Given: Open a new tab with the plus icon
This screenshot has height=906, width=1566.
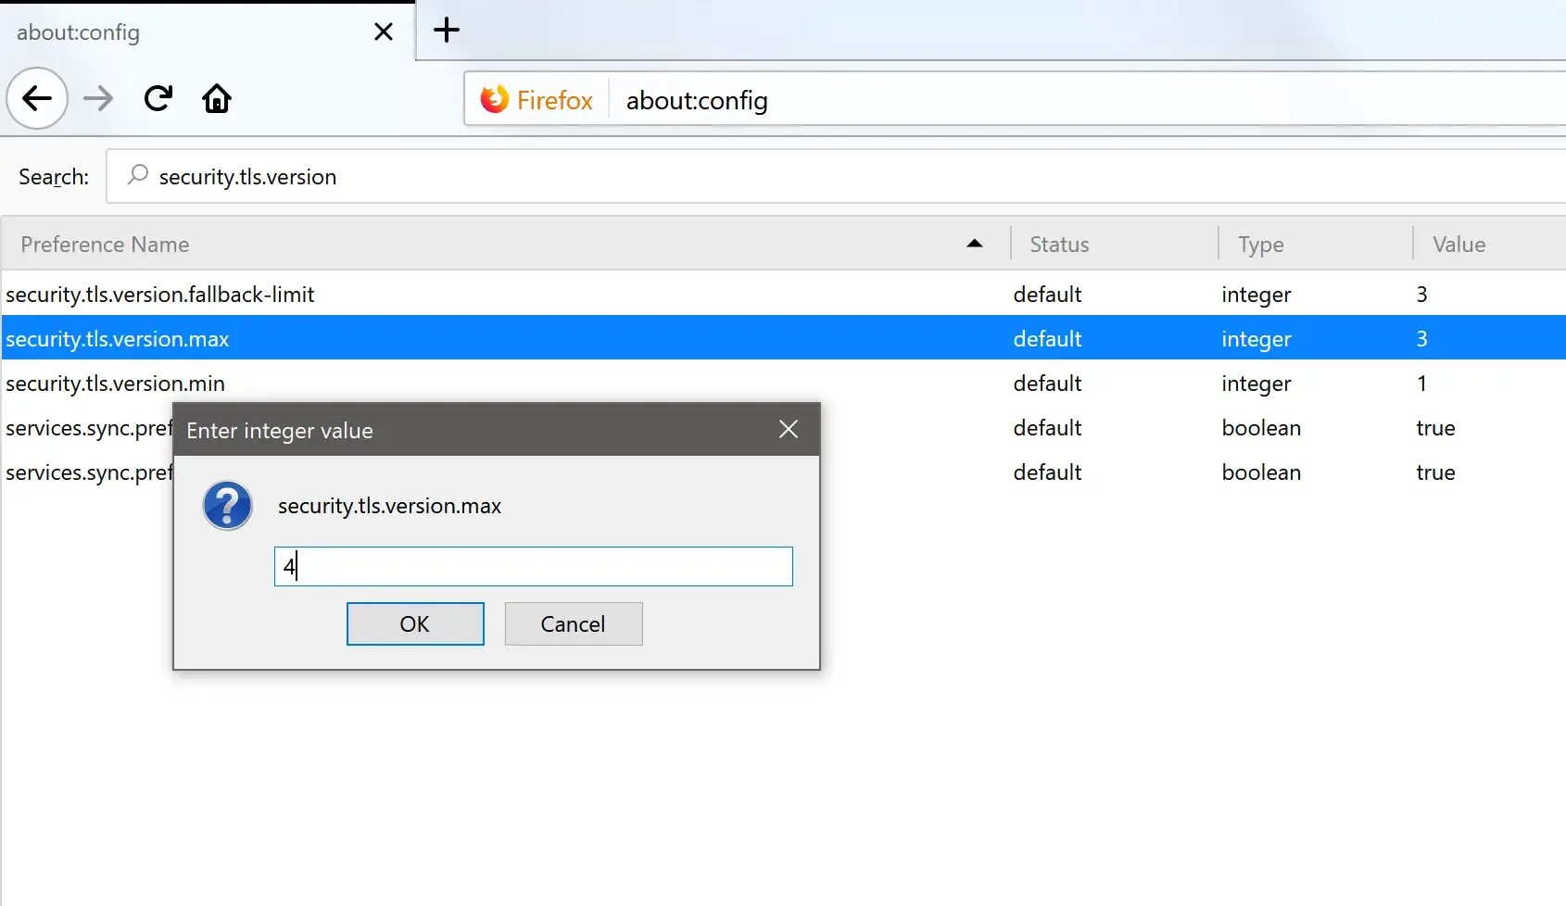Looking at the screenshot, I should click(x=447, y=30).
